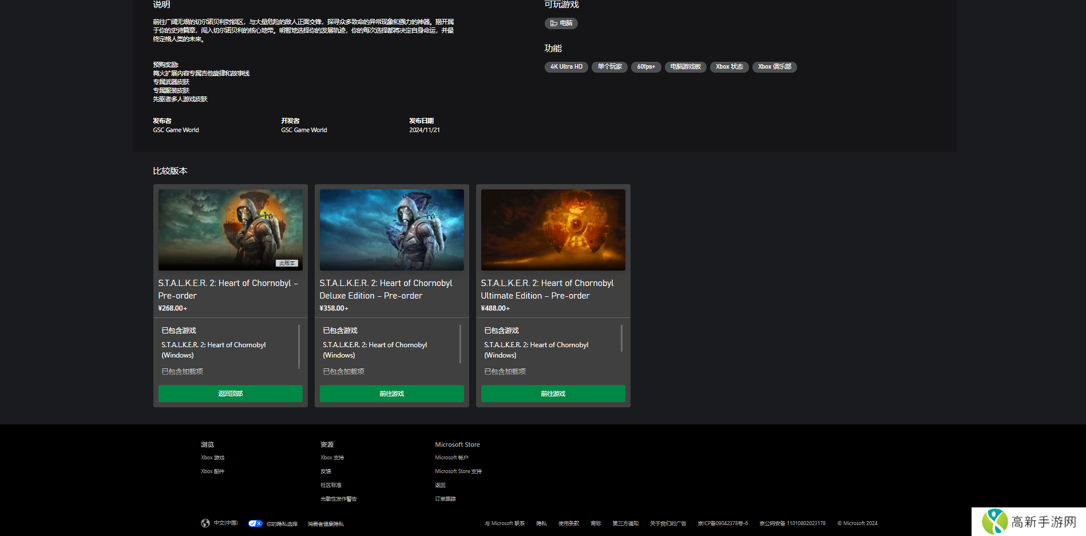Open the Xbox 游戏 footer link
This screenshot has width=1086, height=536.
click(x=212, y=458)
